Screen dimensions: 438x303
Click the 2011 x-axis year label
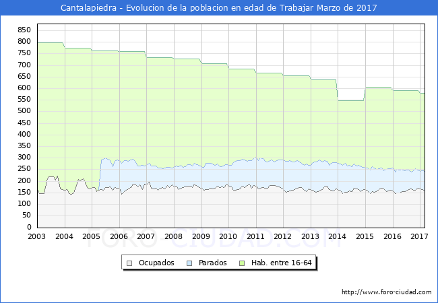point(255,236)
